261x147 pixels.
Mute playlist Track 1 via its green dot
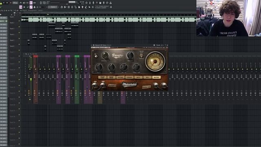coord(19,21)
